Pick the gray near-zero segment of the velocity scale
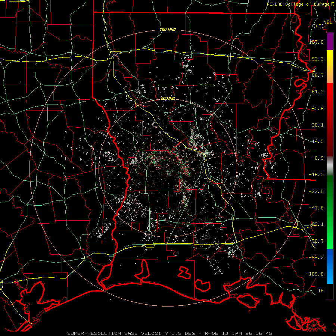Screen dimensions: 336x336 [x=330, y=166]
